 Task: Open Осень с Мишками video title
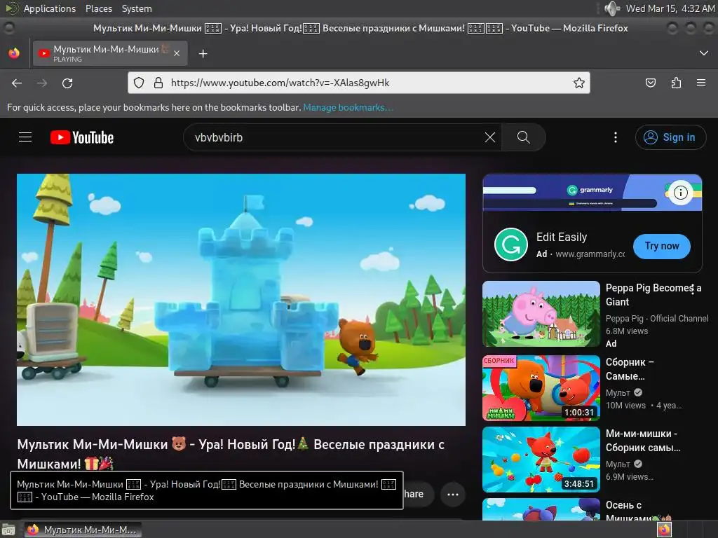coord(638,511)
